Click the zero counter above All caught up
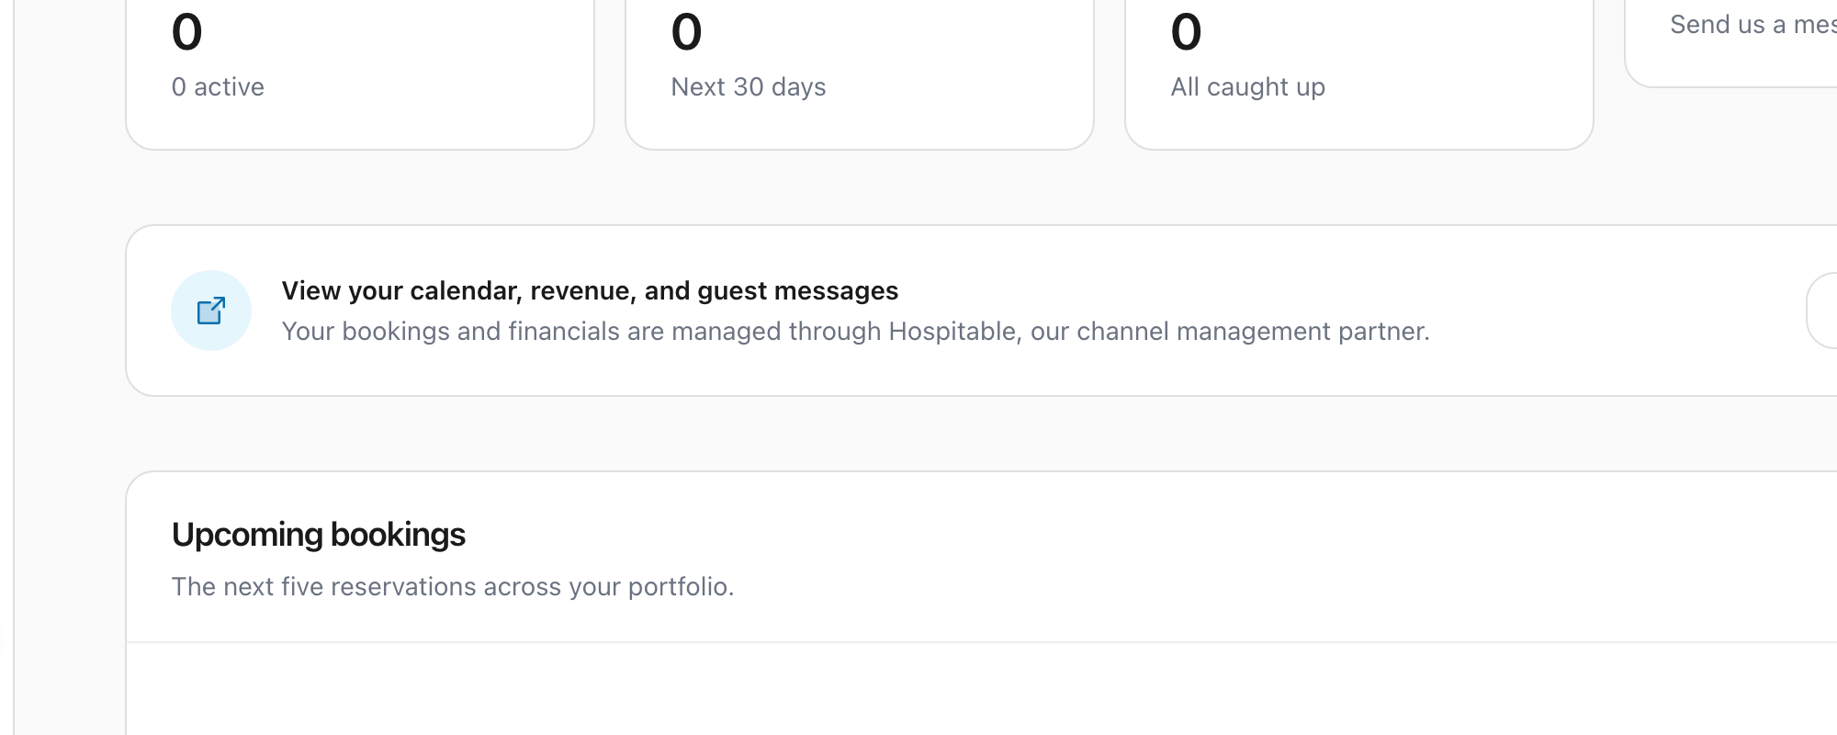This screenshot has width=1837, height=735. 1185,30
